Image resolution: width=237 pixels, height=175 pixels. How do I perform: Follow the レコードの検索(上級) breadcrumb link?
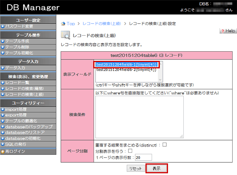tap(102, 24)
